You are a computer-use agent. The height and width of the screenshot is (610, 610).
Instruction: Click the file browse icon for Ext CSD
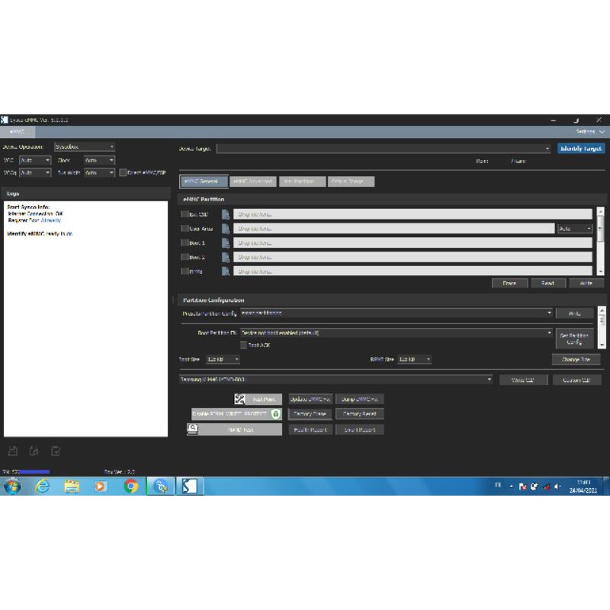[226, 214]
